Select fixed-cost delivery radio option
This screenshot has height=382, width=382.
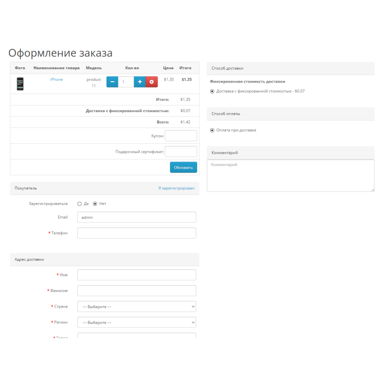[212, 91]
